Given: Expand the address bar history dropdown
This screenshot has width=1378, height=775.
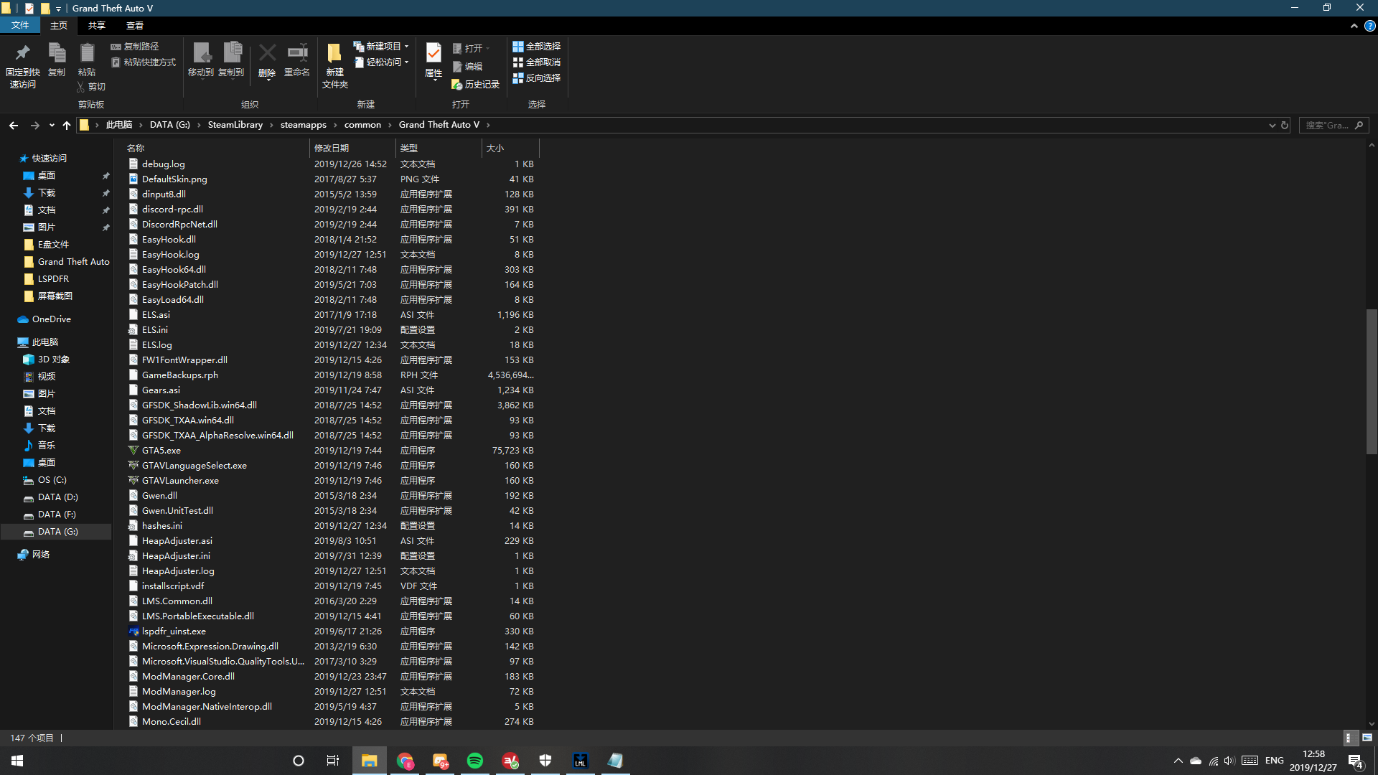Looking at the screenshot, I should point(1272,125).
